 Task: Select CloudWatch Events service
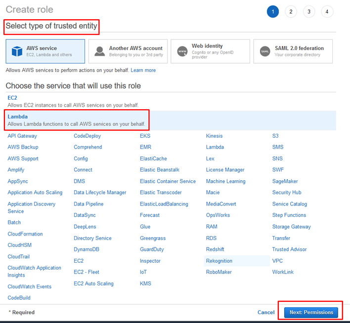tap(30, 286)
